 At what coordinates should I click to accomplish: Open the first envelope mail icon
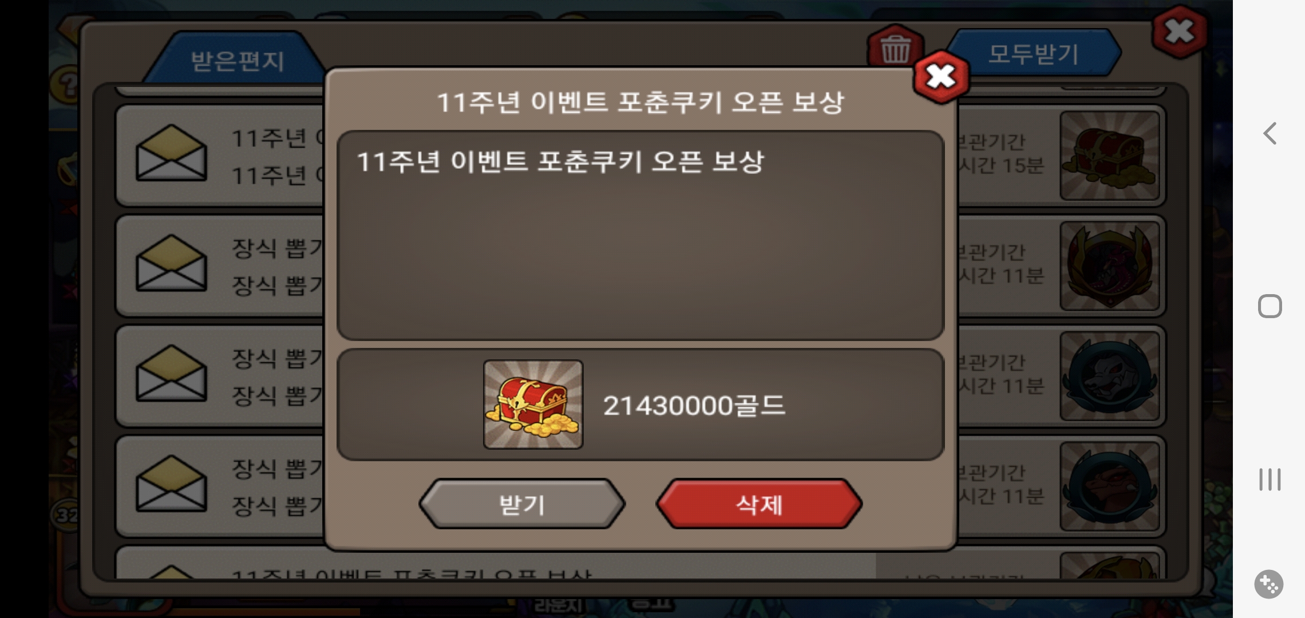pyautogui.click(x=171, y=153)
